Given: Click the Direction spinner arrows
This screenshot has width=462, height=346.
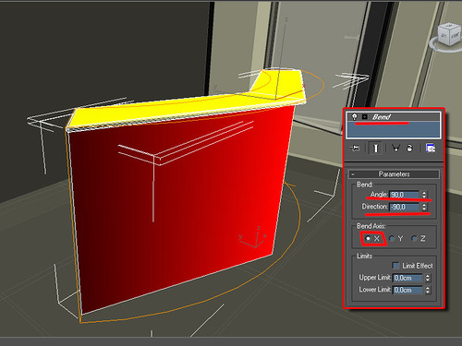Looking at the screenshot, I should tap(424, 207).
